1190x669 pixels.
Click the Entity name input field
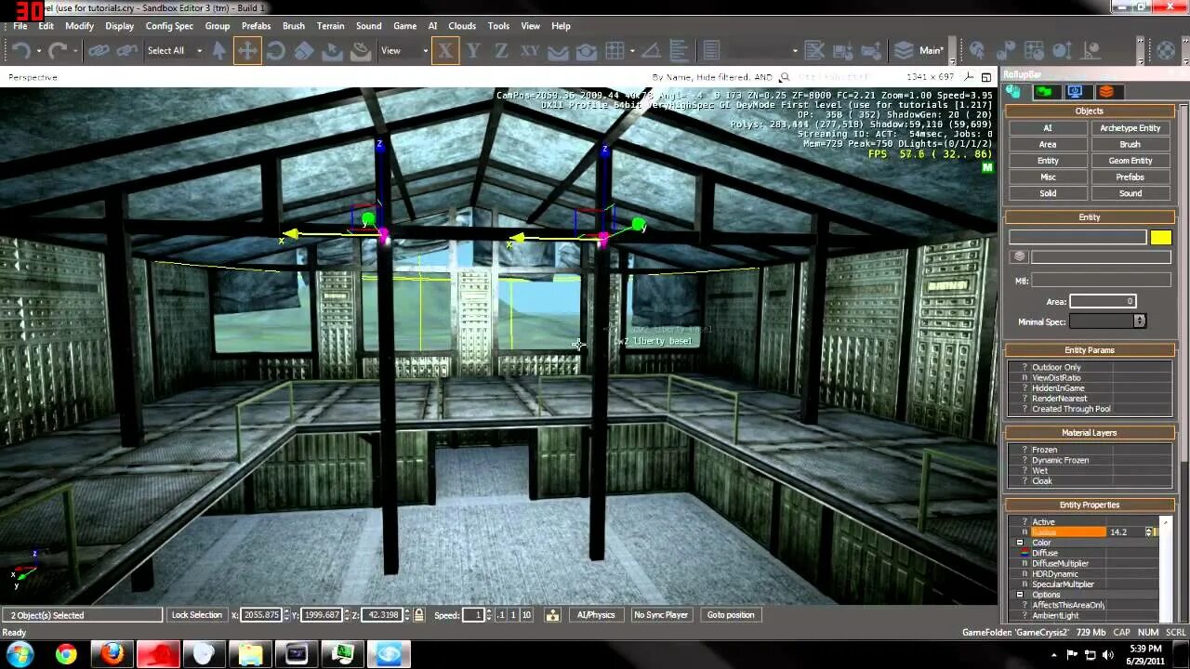[x=1078, y=238]
